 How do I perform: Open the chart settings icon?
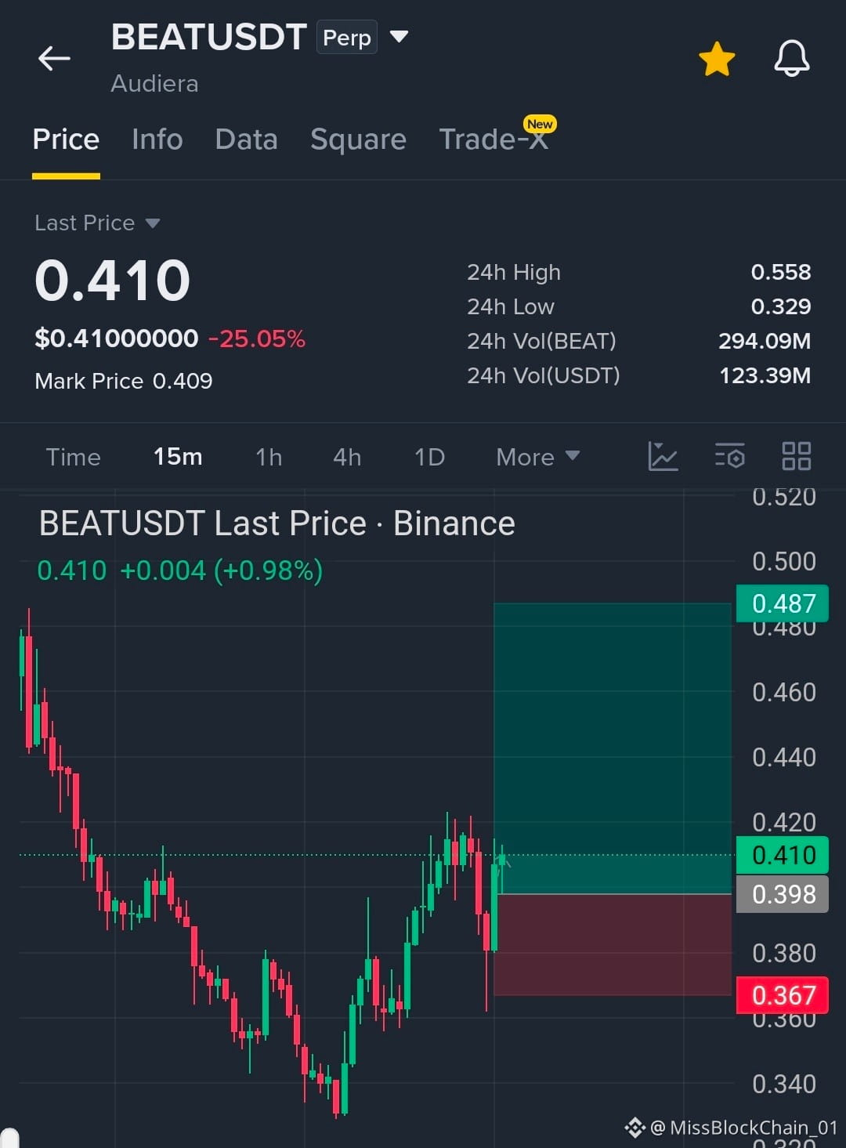[x=729, y=456]
